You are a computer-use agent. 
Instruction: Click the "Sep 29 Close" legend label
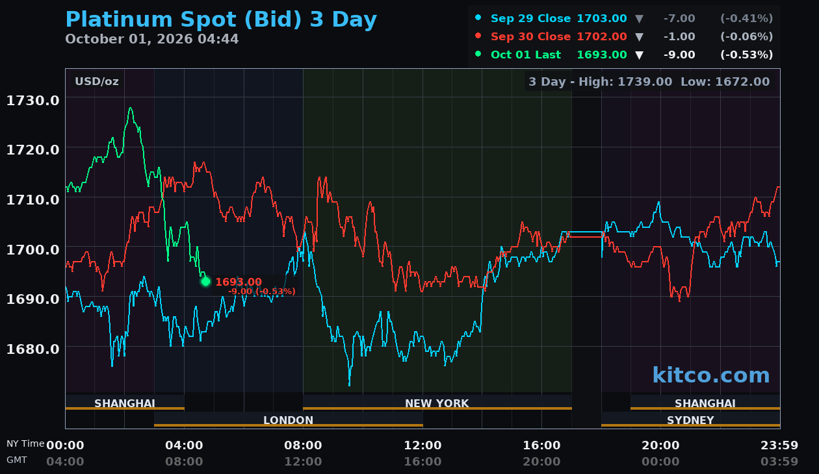click(530, 19)
